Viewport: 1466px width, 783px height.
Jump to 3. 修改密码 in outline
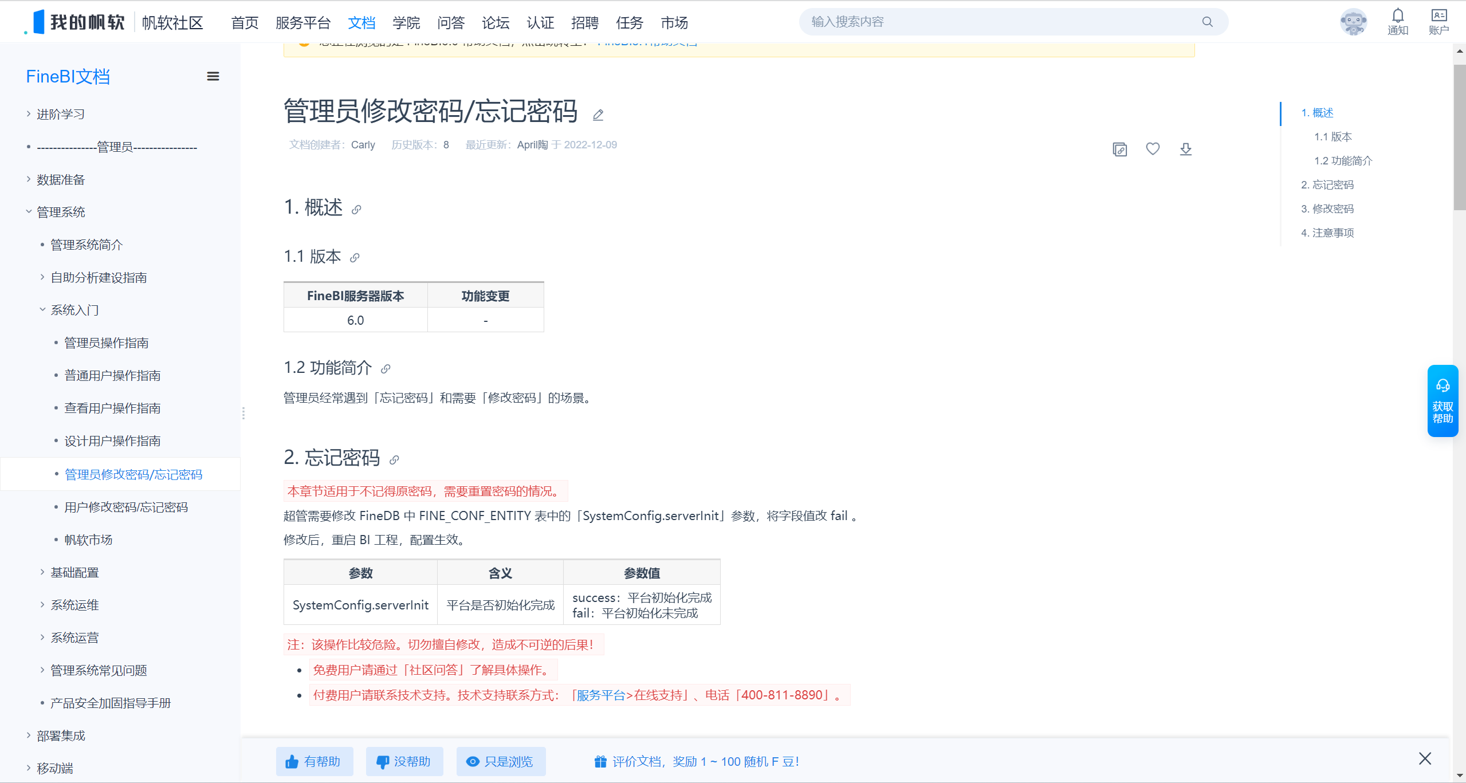coord(1327,208)
